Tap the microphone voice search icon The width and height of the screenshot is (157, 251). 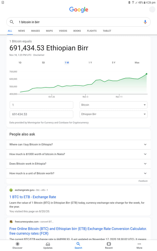[x=145, y=22]
